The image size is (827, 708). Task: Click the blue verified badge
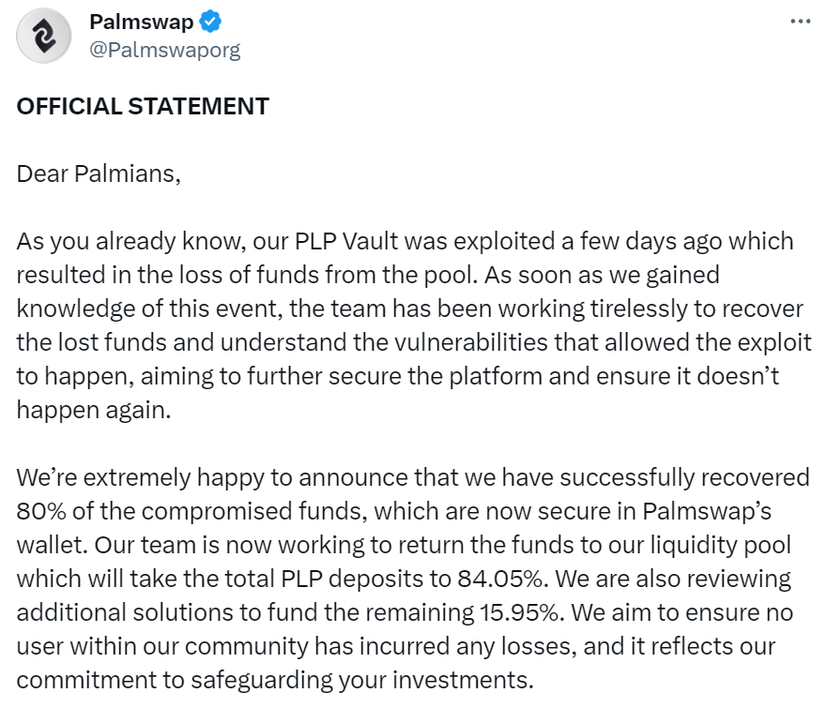click(210, 22)
